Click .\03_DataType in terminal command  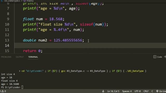click(x=135, y=71)
